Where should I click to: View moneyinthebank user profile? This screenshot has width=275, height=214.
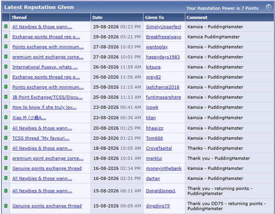164,168
